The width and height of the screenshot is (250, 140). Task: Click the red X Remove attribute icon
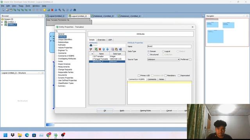pyautogui.click(x=100, y=49)
